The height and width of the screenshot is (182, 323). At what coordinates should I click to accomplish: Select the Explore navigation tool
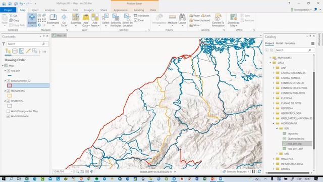click(32, 20)
